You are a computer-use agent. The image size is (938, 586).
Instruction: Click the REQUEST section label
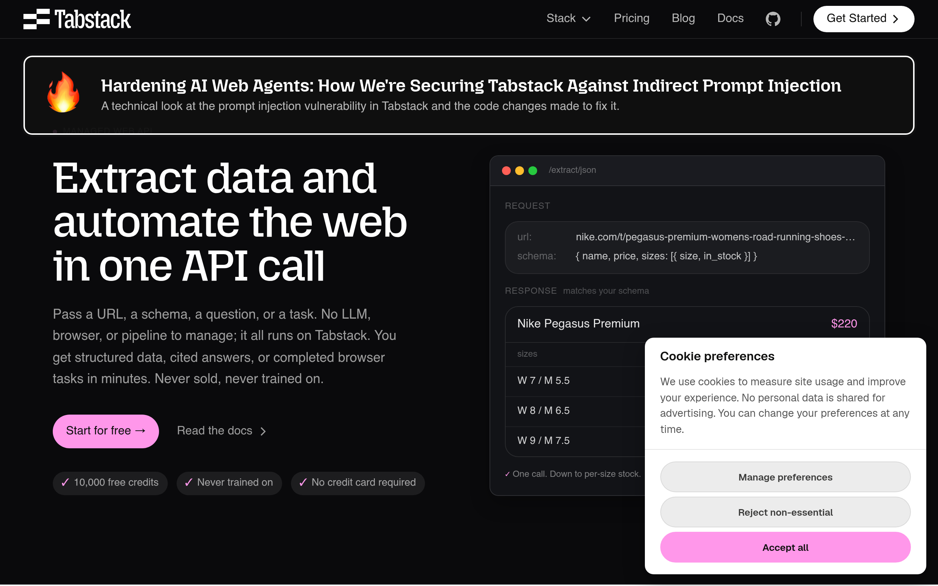pyautogui.click(x=527, y=206)
